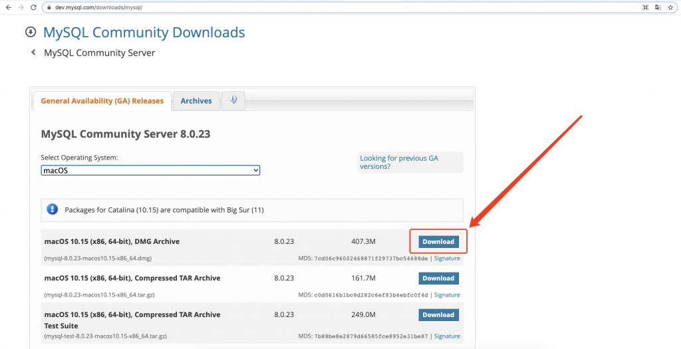Click the blue info icon in the Catalina notice

[x=53, y=209]
